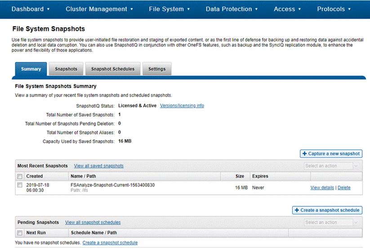Expand the Access menu
Image resolution: width=370 pixels, height=249 pixels.
coord(287,9)
